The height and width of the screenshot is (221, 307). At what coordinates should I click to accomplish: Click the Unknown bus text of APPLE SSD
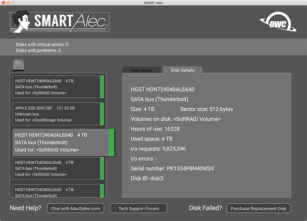click(x=27, y=114)
